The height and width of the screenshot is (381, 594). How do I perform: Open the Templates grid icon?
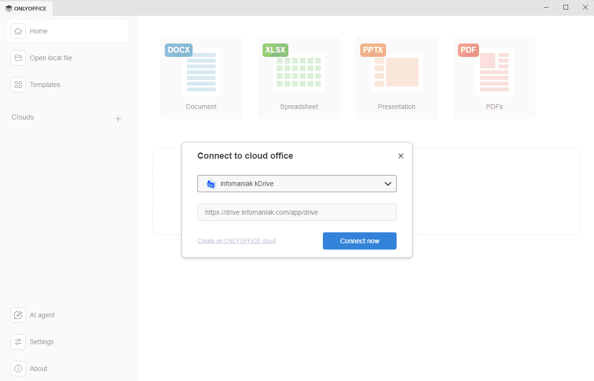[18, 85]
